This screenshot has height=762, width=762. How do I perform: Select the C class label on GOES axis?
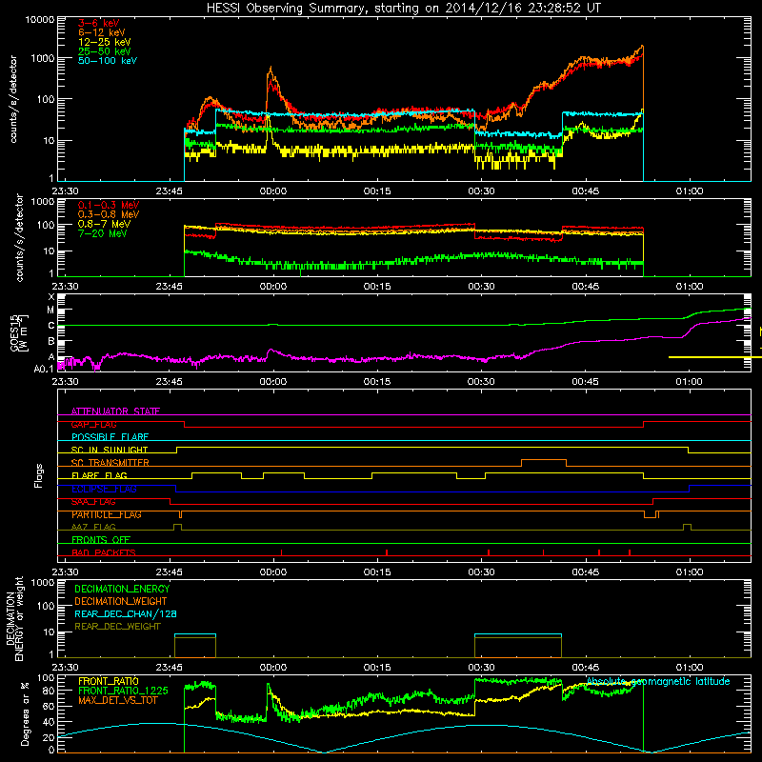(x=51, y=326)
